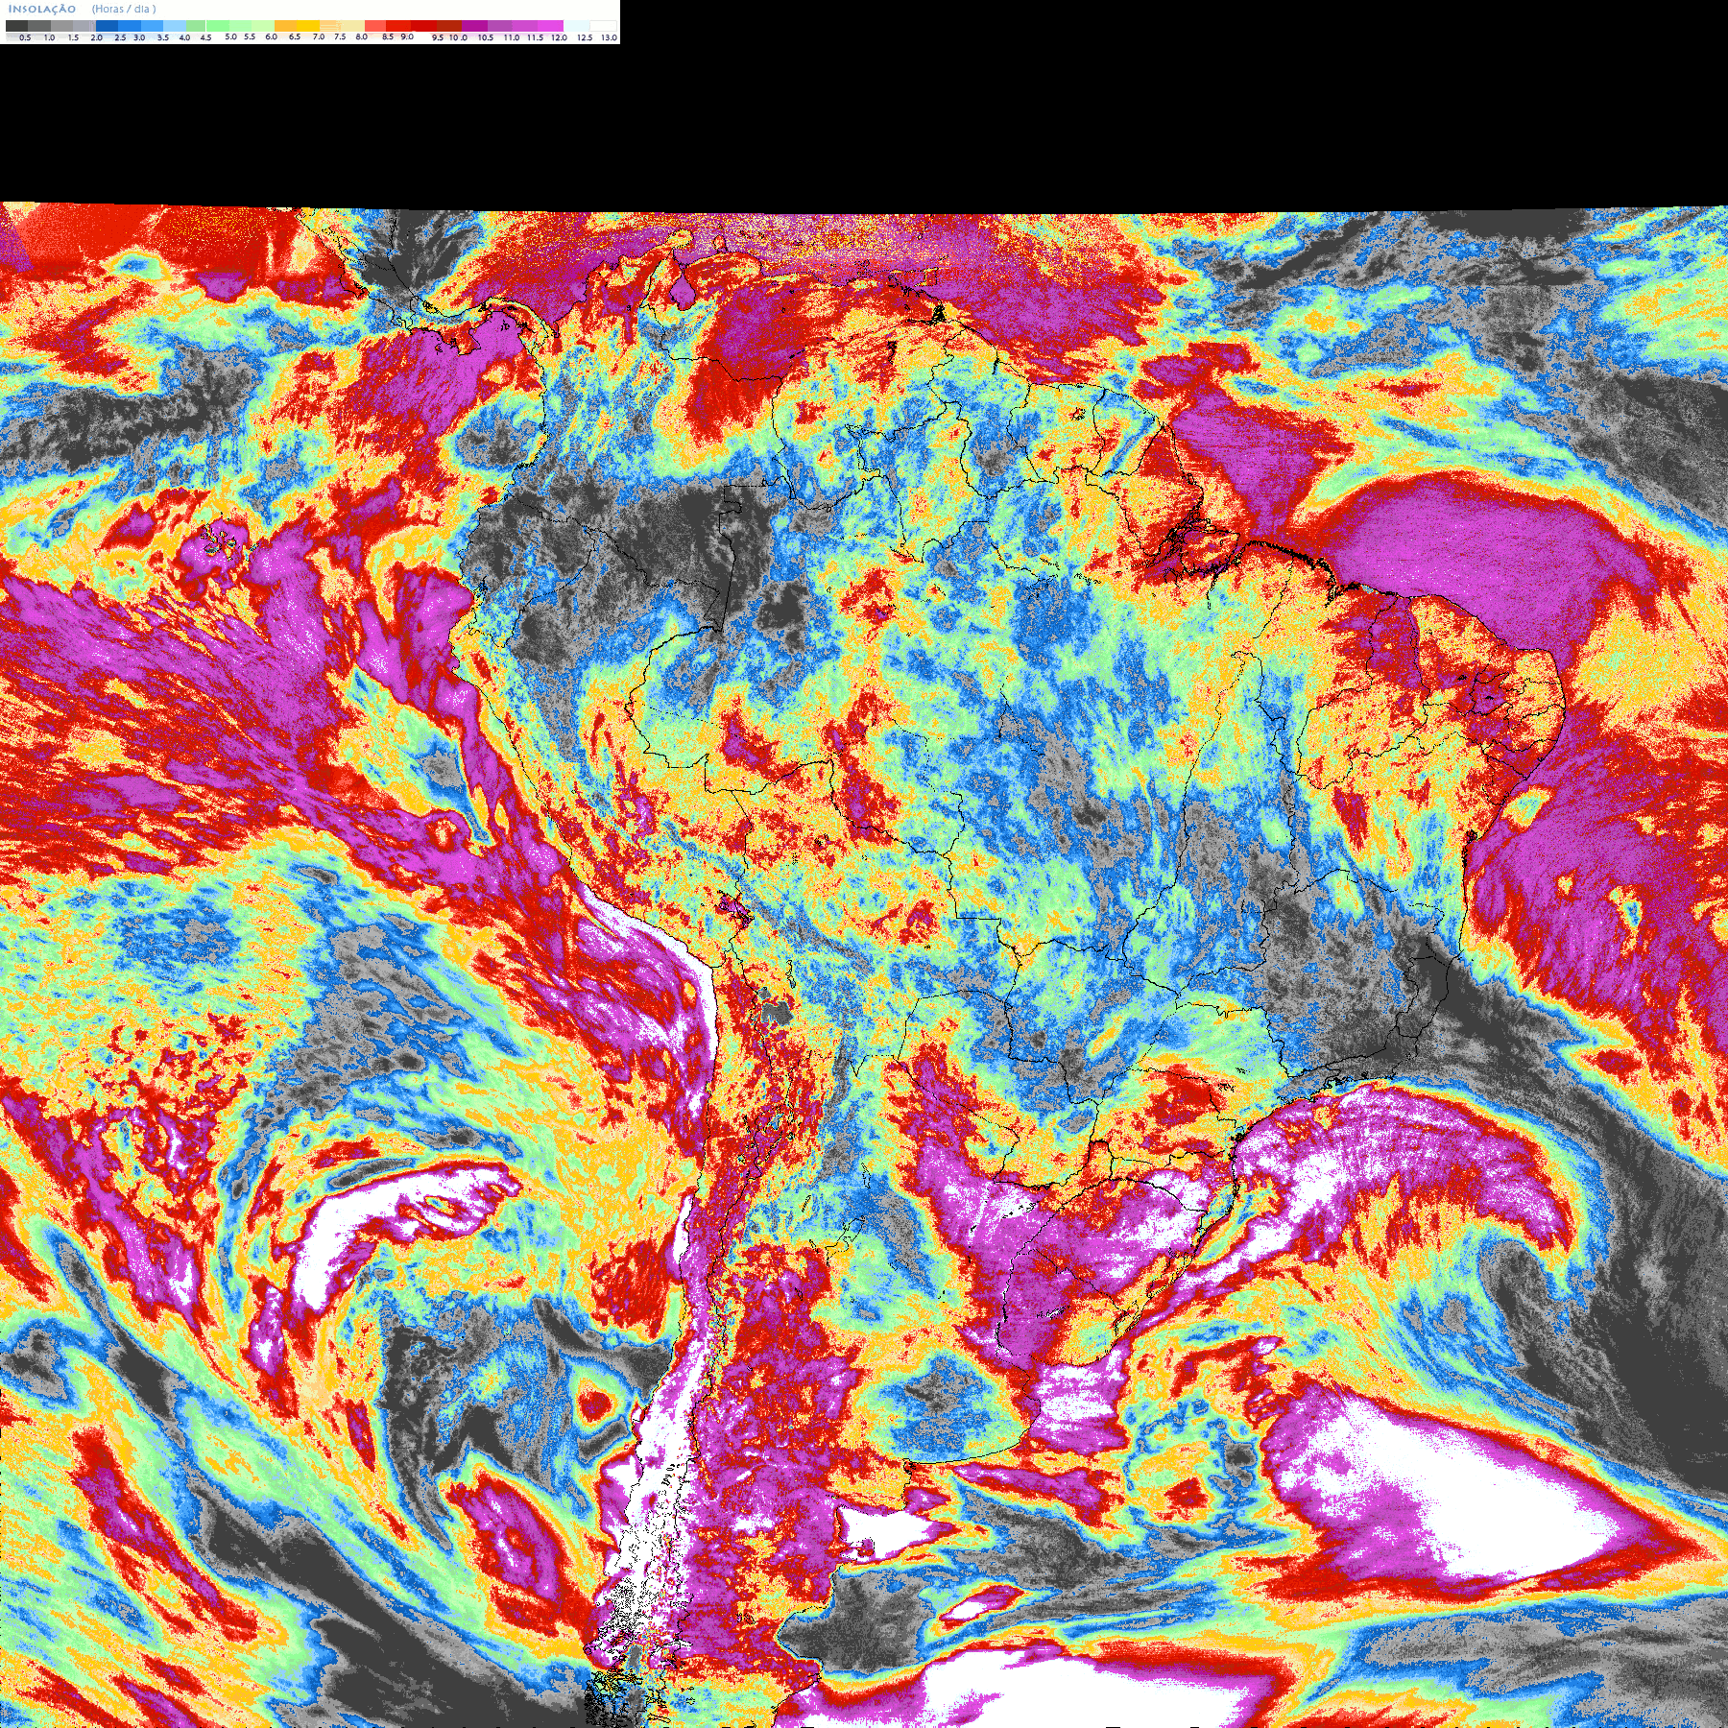Pick the dark blue 2.5 legend swatch
This screenshot has width=1728, height=1728.
(x=107, y=26)
